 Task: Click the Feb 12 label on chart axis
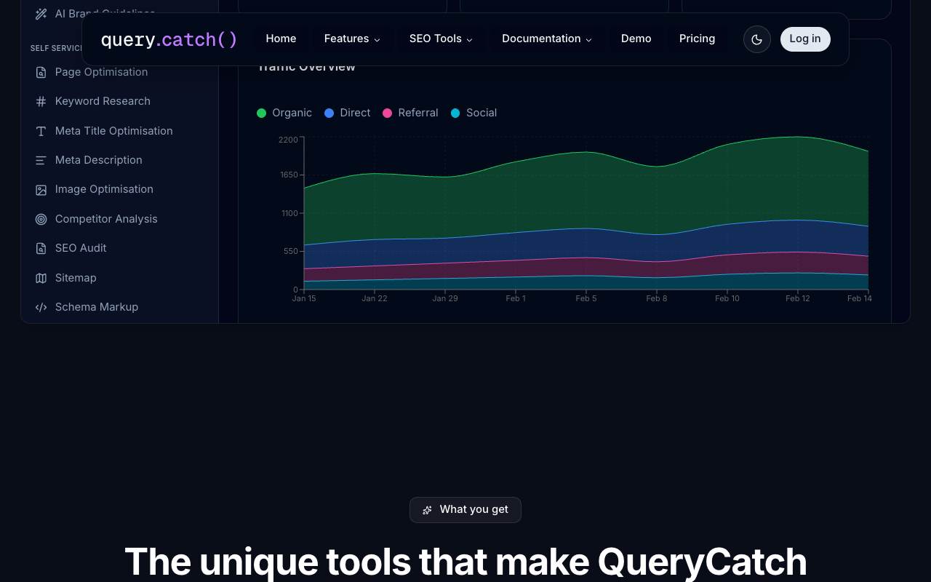point(798,298)
